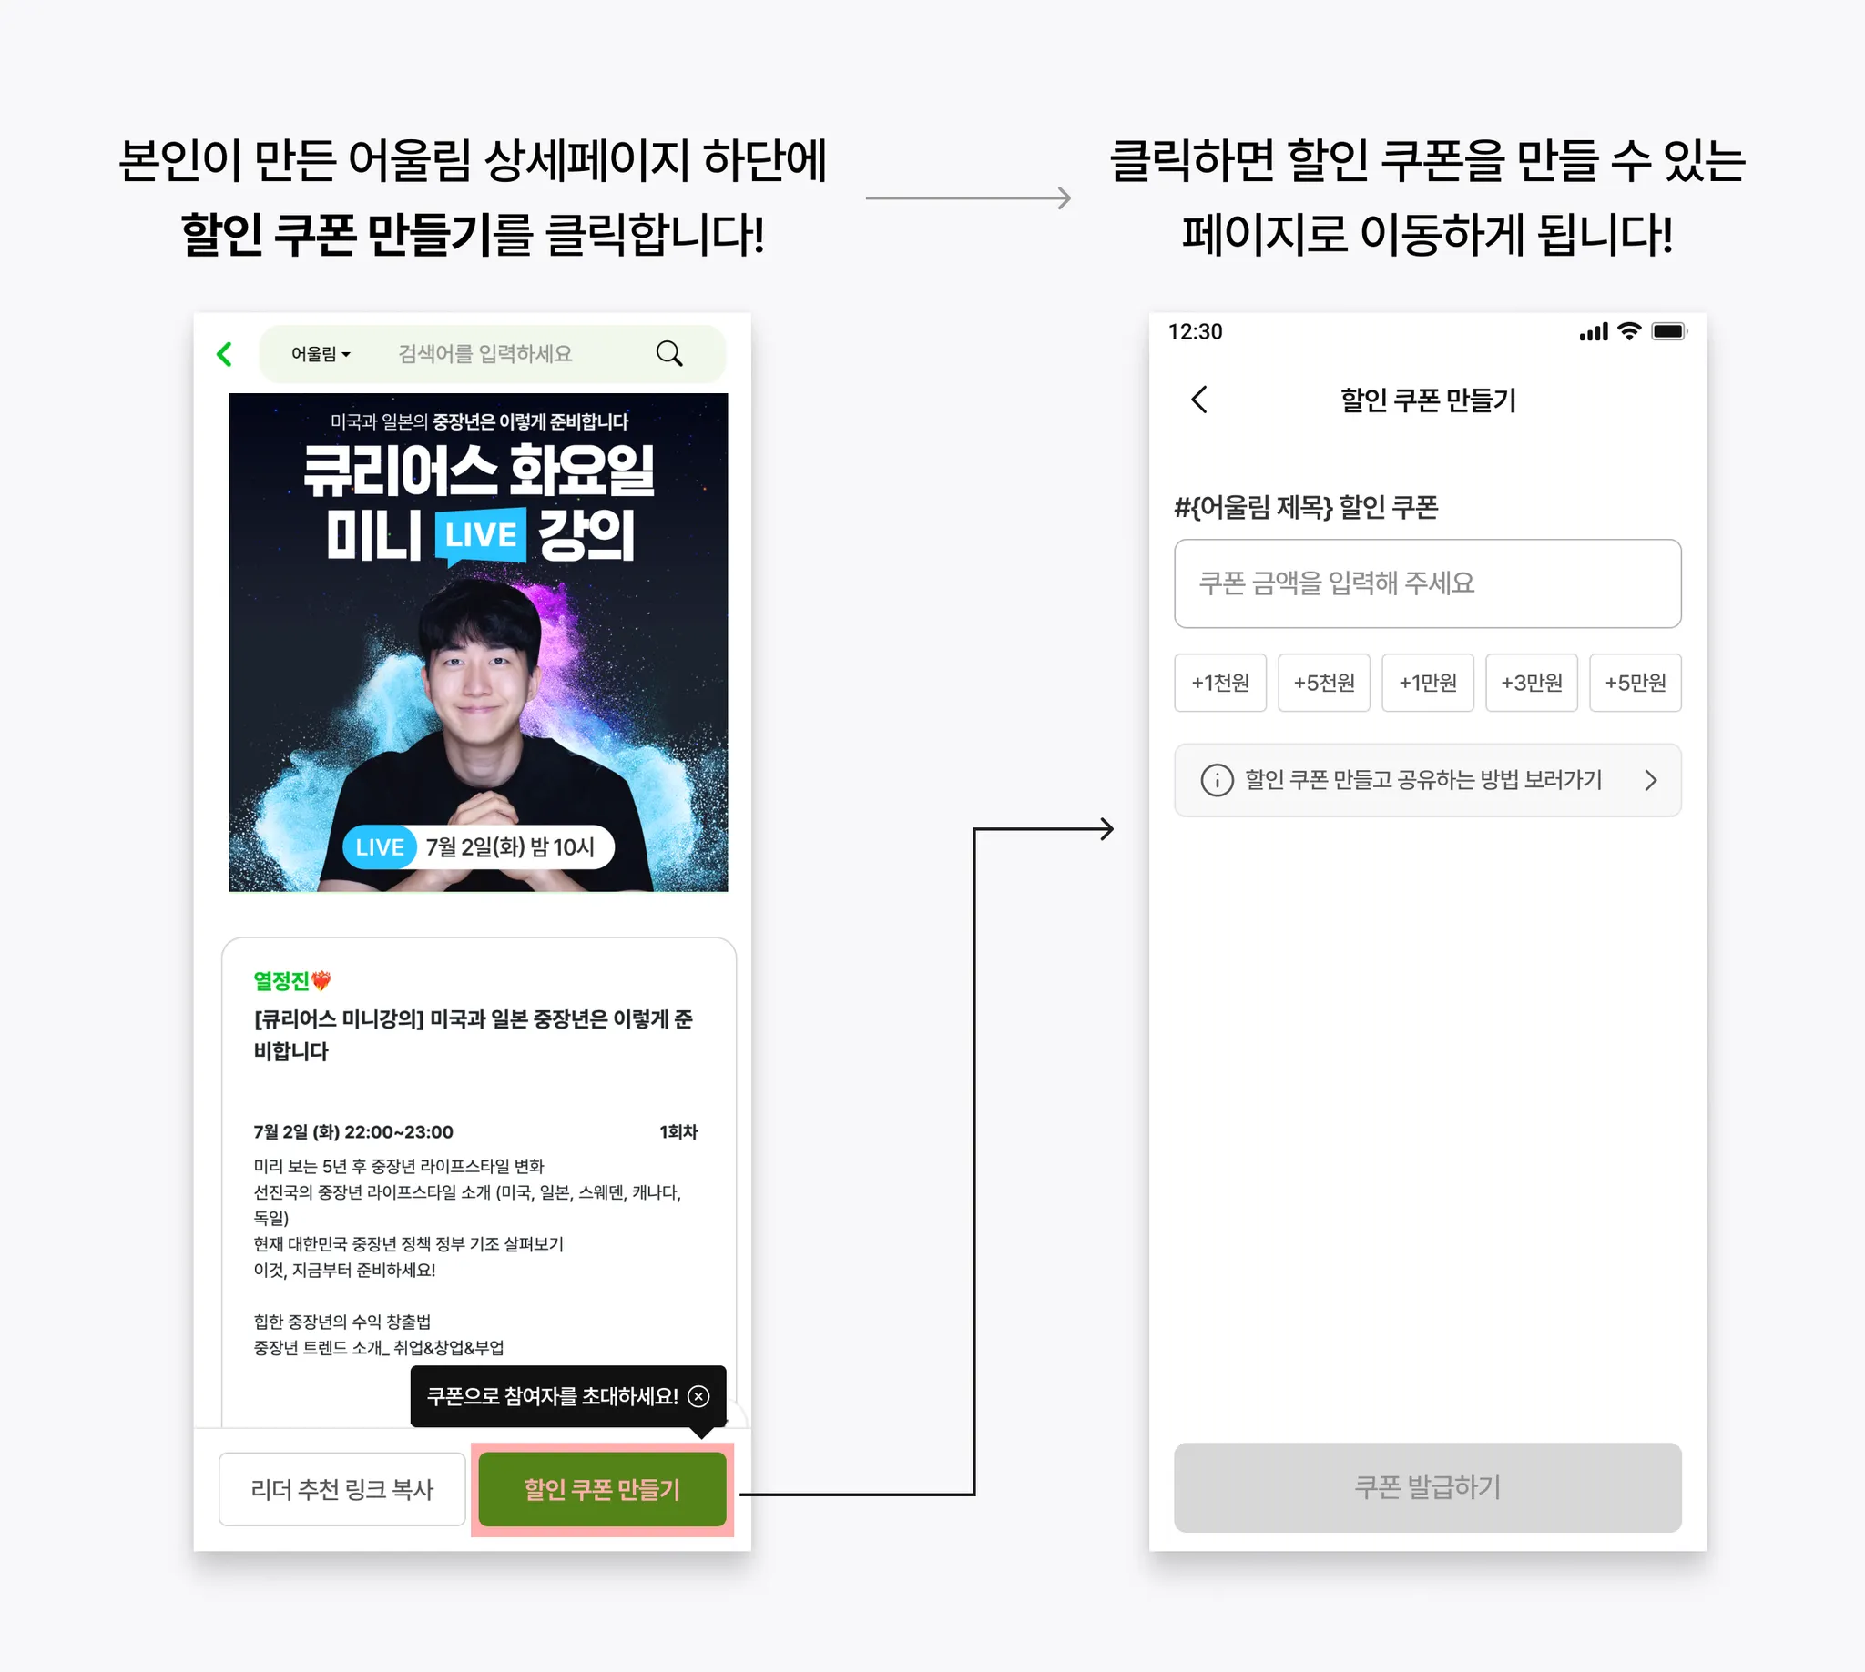The width and height of the screenshot is (1865, 1672).
Task: Add +3만원 to the coupon amount
Action: [x=1532, y=683]
